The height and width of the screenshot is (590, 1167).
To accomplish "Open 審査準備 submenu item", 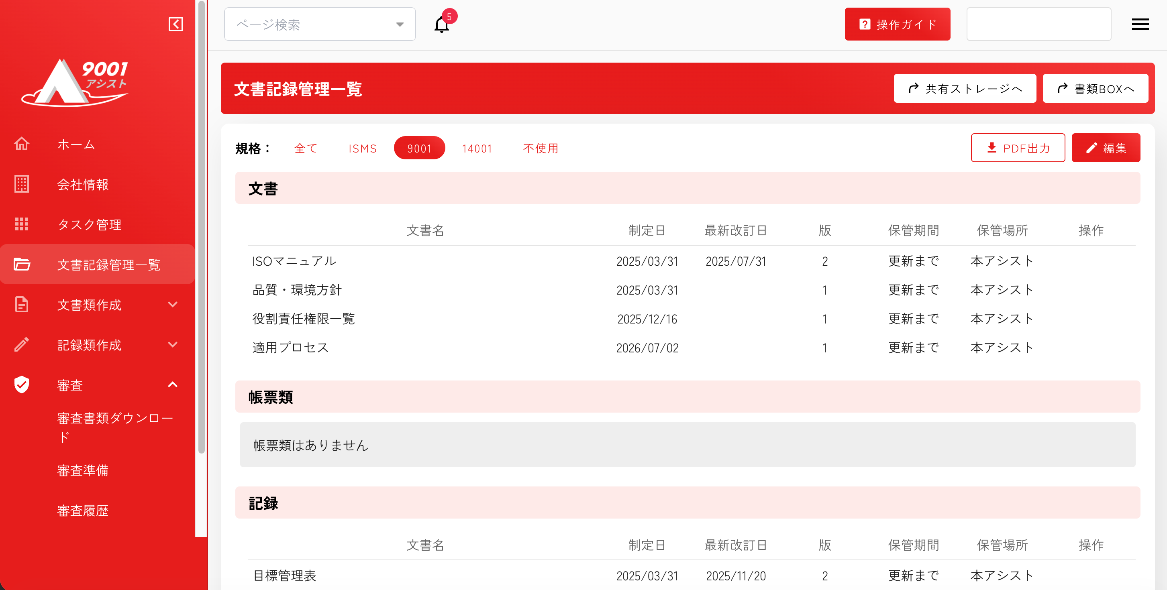I will 83,470.
